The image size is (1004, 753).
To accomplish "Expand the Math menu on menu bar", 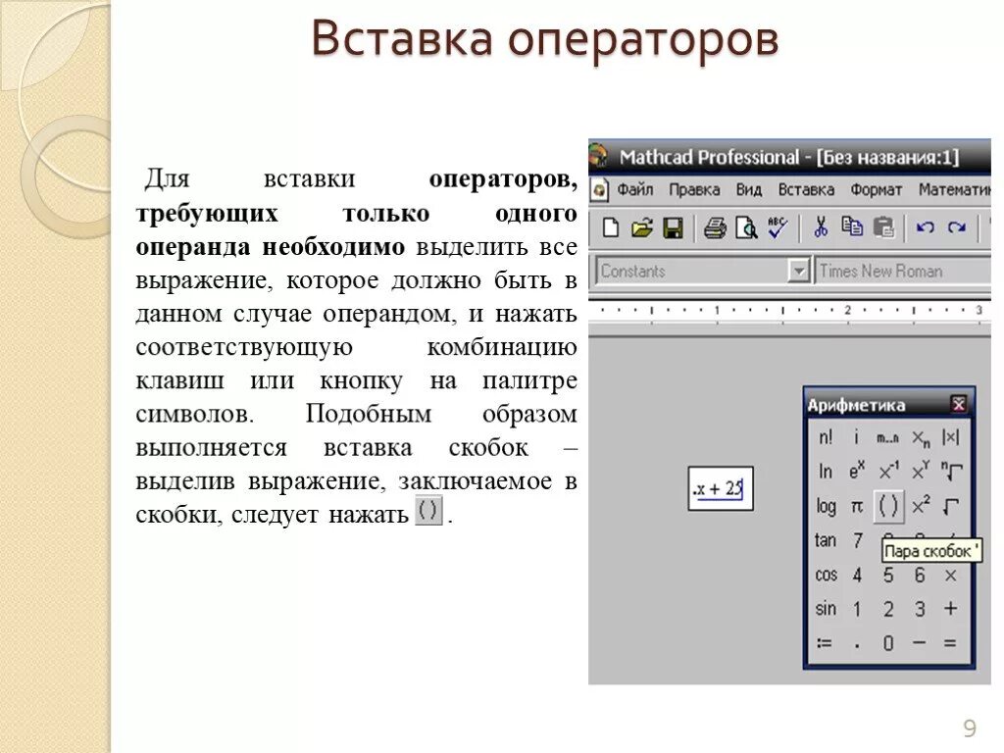I will pos(953,190).
